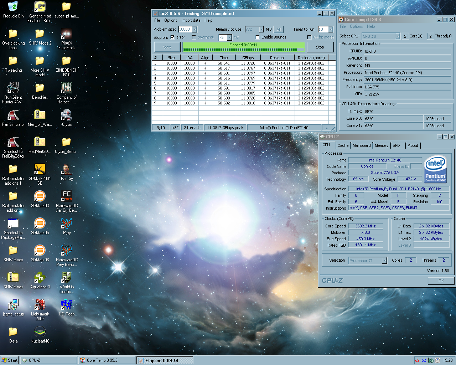Click Intel Pentium logo in CPU-Z
This screenshot has height=365, width=456.
(x=435, y=169)
